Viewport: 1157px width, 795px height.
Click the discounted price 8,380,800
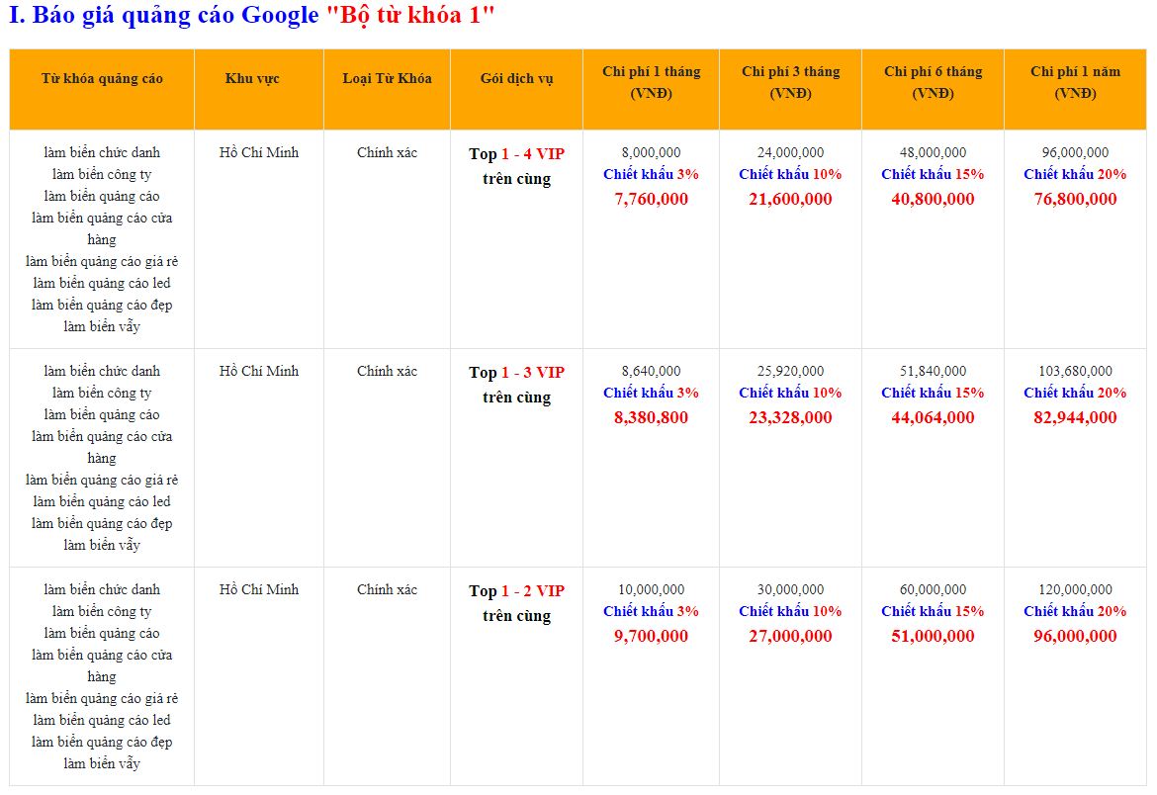(x=651, y=417)
